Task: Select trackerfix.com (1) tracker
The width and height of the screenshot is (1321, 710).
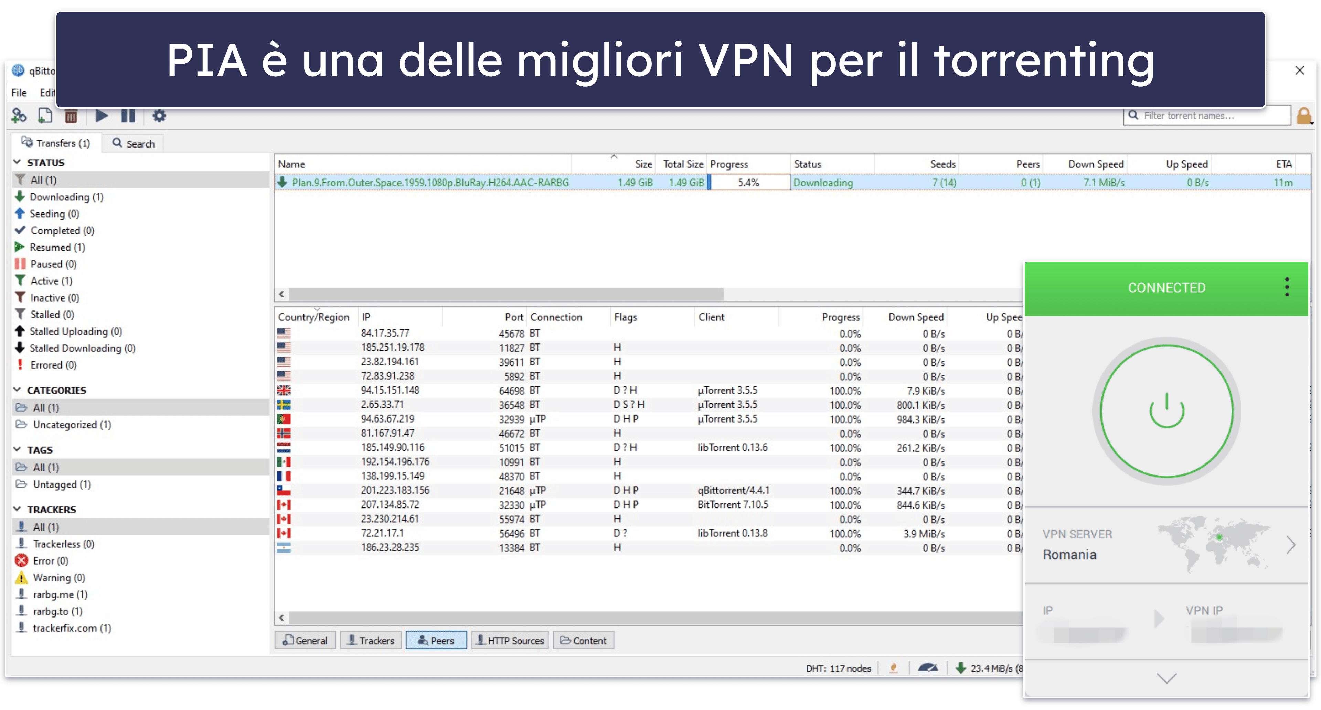Action: coord(64,628)
